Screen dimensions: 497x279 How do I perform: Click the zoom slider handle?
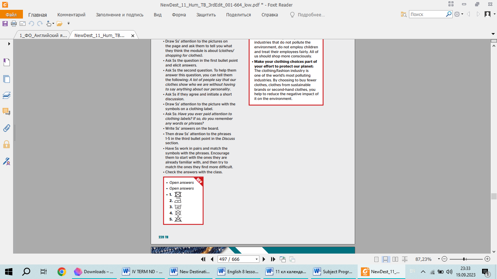click(464, 259)
